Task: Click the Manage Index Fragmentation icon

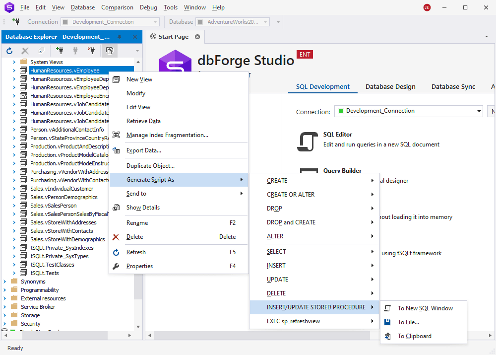Action: (116, 135)
